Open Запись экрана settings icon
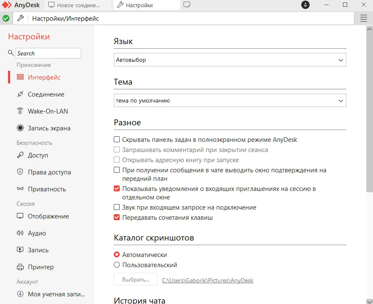Image resolution: width=373 pixels, height=304 pixels. [x=20, y=128]
